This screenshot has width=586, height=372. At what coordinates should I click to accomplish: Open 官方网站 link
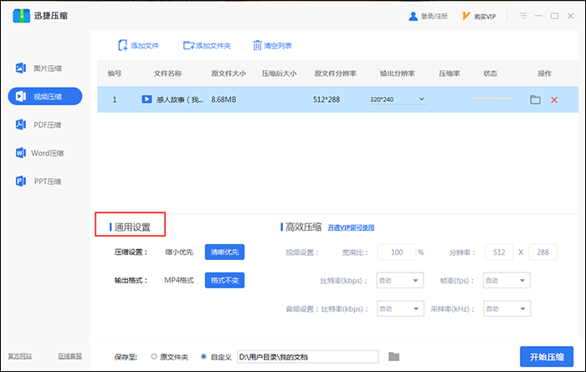pyautogui.click(x=20, y=356)
